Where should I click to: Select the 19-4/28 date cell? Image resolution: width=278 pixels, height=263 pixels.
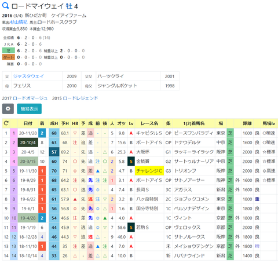coord(28,218)
